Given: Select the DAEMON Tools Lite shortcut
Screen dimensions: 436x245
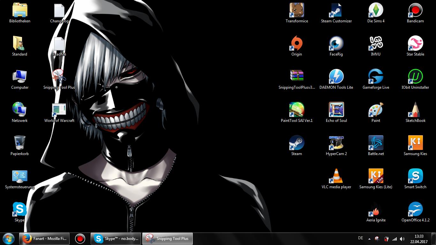Looking at the screenshot, I should [336, 79].
